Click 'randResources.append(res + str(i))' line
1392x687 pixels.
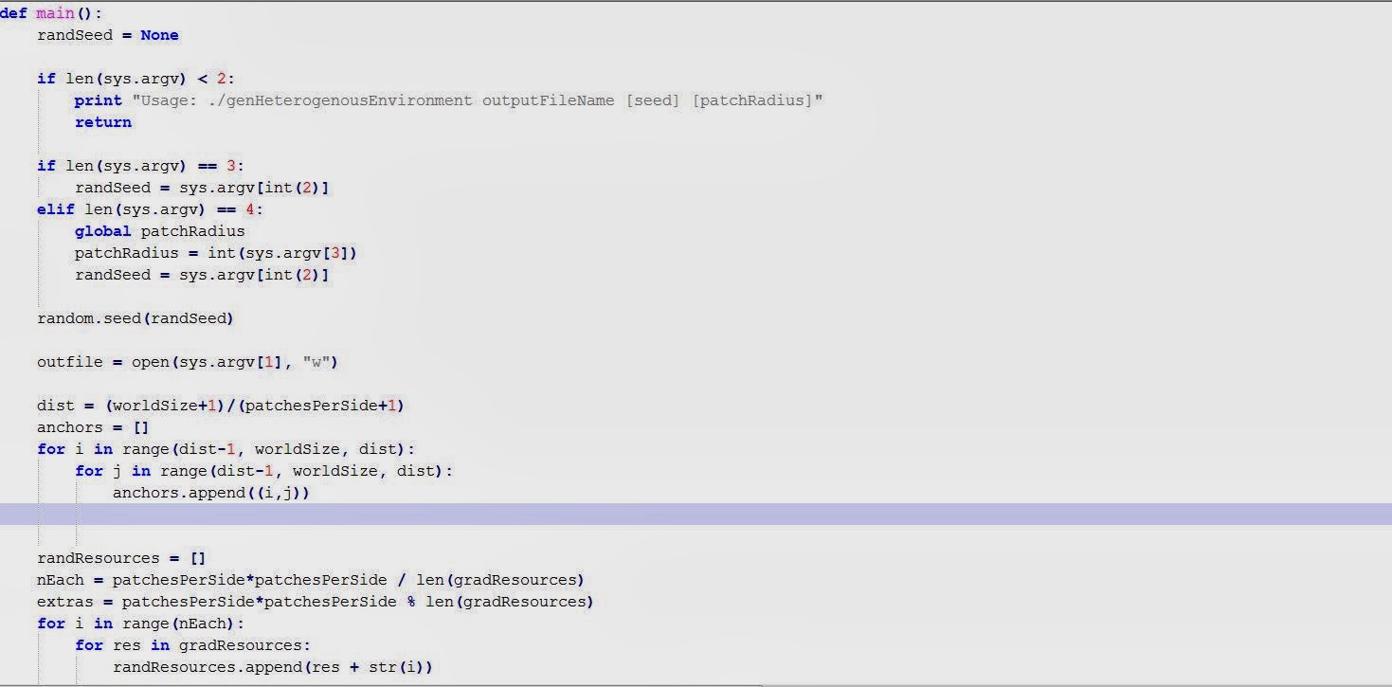click(273, 667)
